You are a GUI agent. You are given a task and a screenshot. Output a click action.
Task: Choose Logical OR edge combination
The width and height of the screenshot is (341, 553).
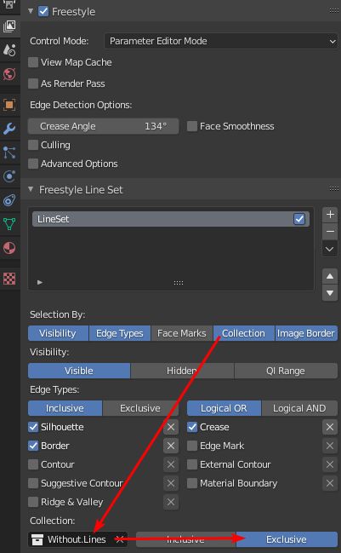coord(224,408)
